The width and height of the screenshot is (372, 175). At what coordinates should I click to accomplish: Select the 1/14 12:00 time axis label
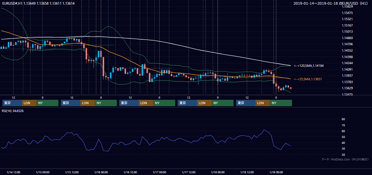pyautogui.click(x=13, y=172)
